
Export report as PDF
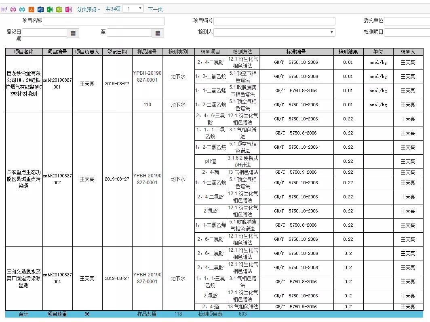(31, 9)
